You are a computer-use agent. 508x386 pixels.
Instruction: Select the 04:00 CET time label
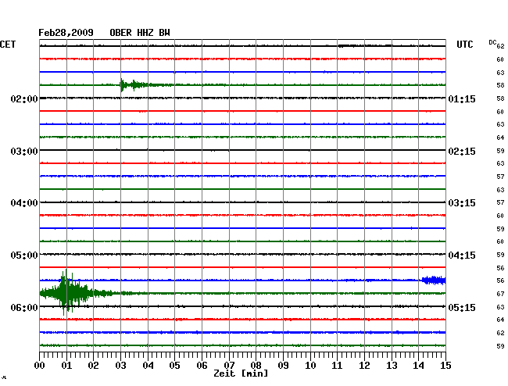pos(24,203)
